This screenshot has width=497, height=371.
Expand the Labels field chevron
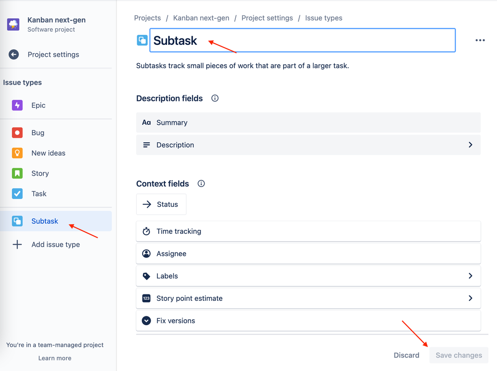click(x=470, y=276)
